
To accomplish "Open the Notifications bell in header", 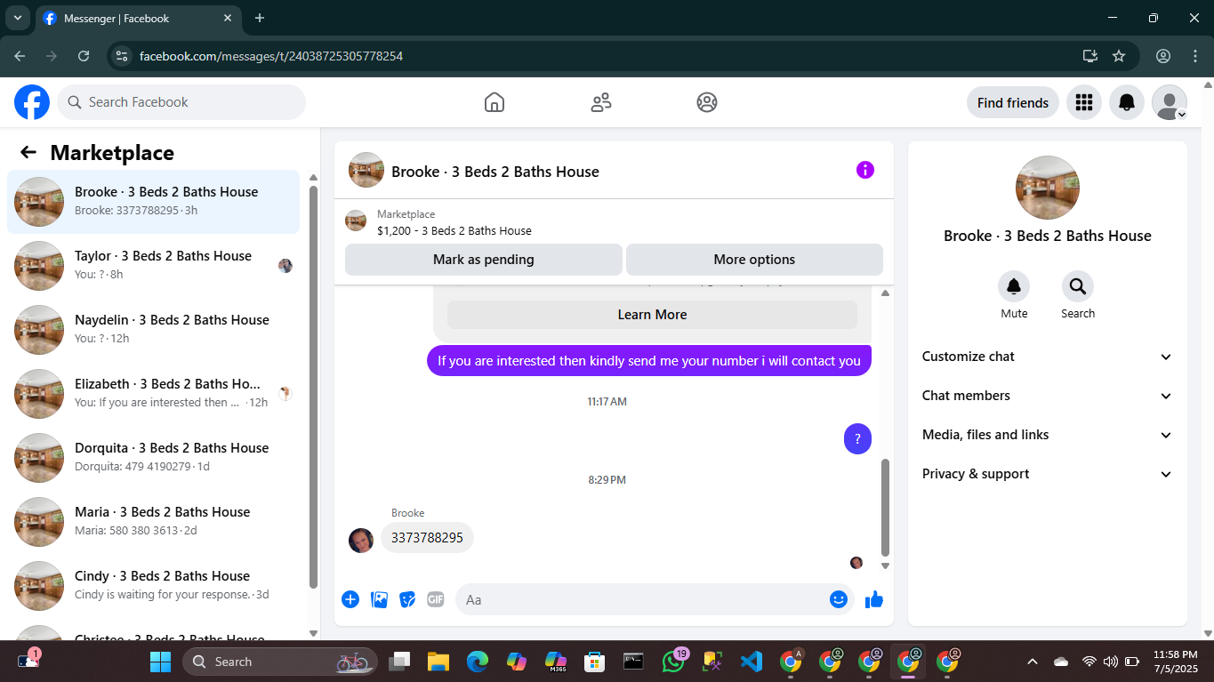I will [1127, 102].
